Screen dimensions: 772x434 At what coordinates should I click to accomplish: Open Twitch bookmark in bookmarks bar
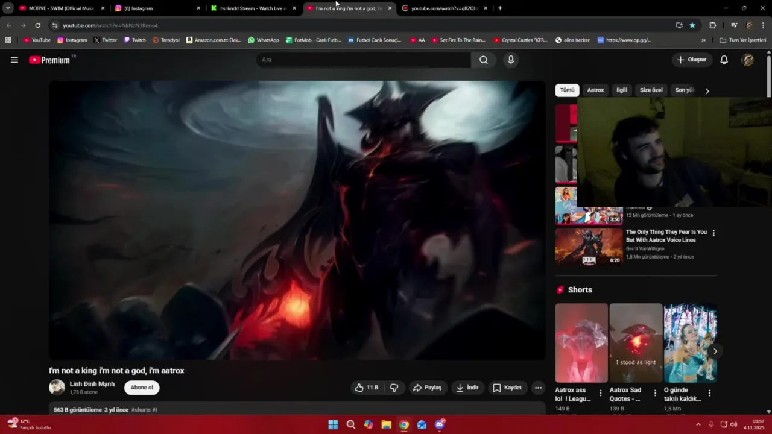point(134,40)
